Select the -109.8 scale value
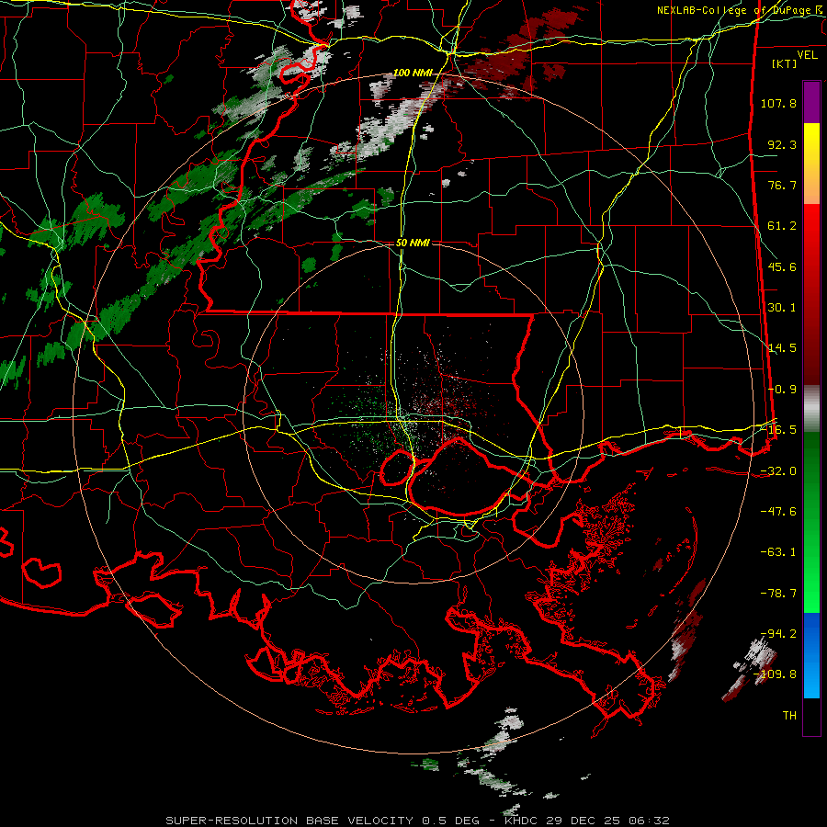Screen dimensions: 827x827 pos(775,674)
